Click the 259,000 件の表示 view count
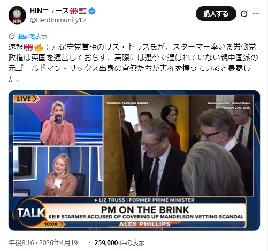 pos(119,242)
